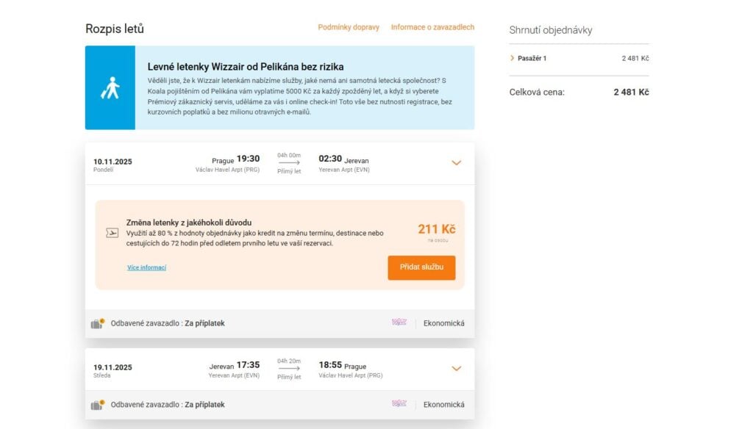Click the walking traveler icon in blue banner
This screenshot has width=753, height=429.
click(x=110, y=88)
